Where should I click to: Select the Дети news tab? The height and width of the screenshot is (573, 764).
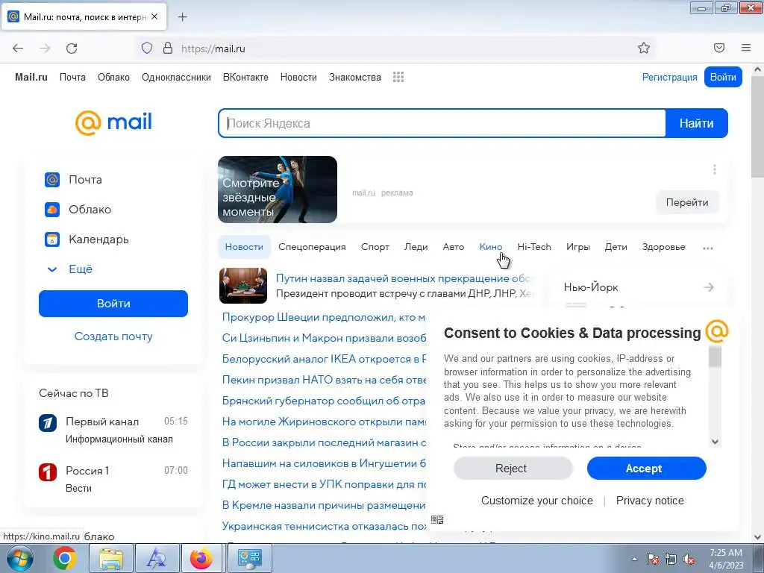[616, 247]
